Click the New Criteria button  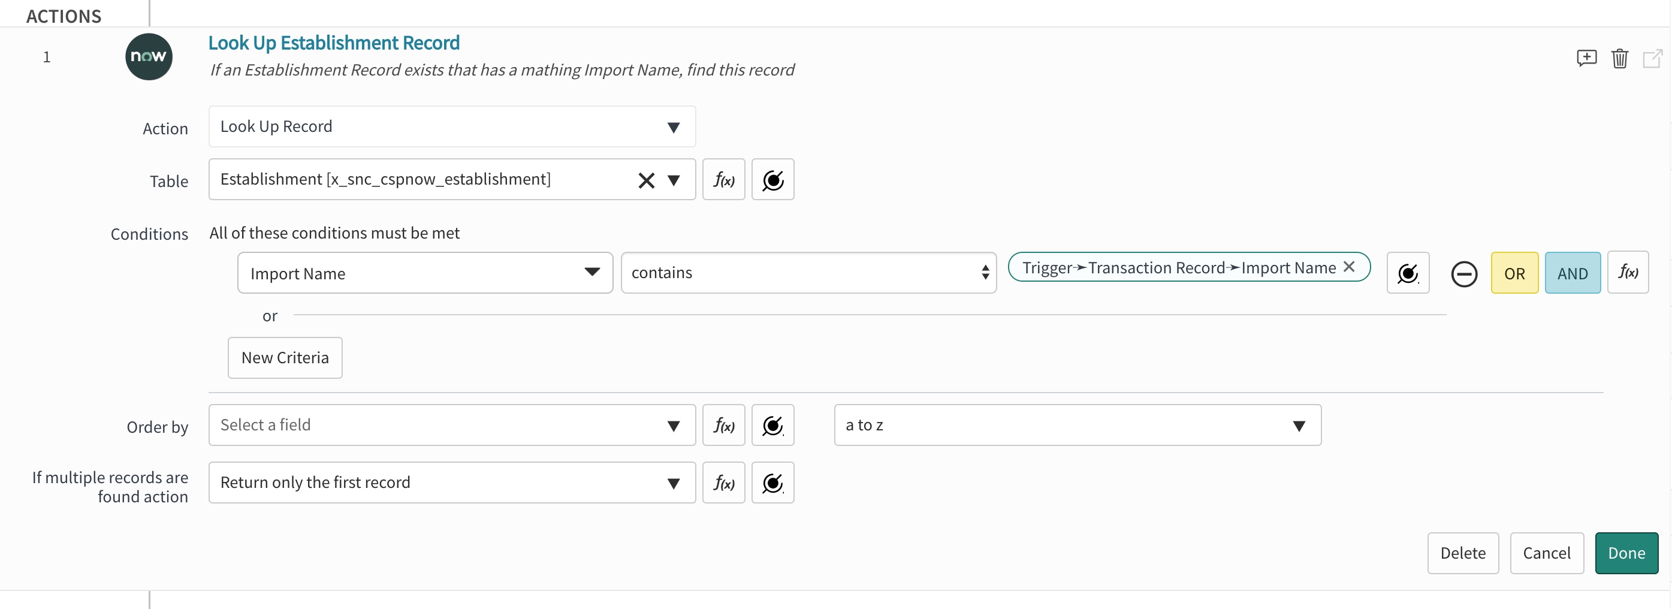coord(285,358)
